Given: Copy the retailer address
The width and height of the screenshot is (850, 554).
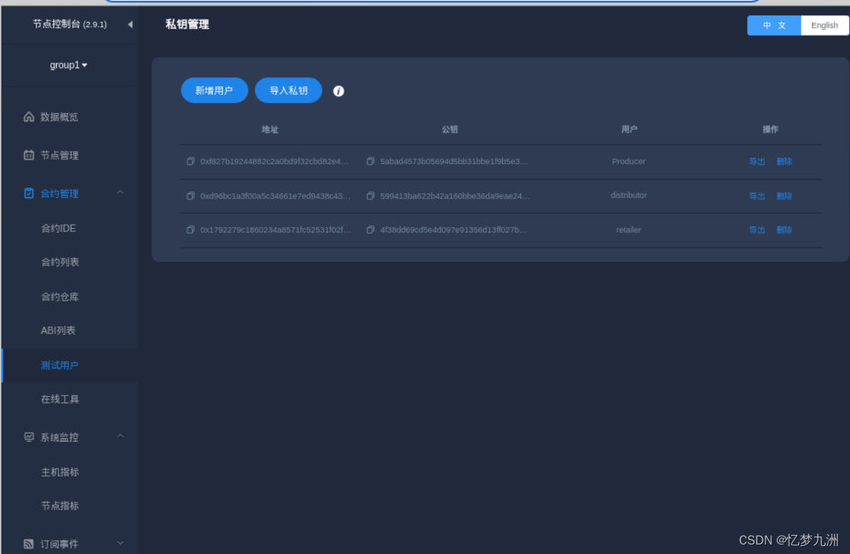Looking at the screenshot, I should (x=190, y=230).
